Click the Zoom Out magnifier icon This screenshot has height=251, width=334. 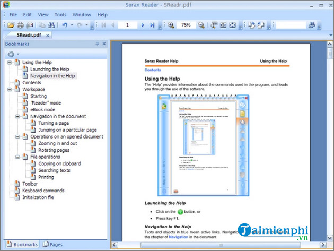click(201, 25)
